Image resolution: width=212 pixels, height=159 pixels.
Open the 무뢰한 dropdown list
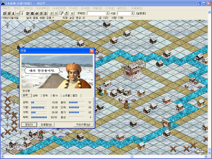point(107,13)
